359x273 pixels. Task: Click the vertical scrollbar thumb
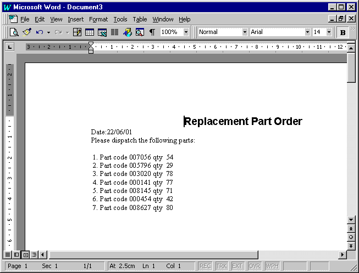tap(351, 67)
